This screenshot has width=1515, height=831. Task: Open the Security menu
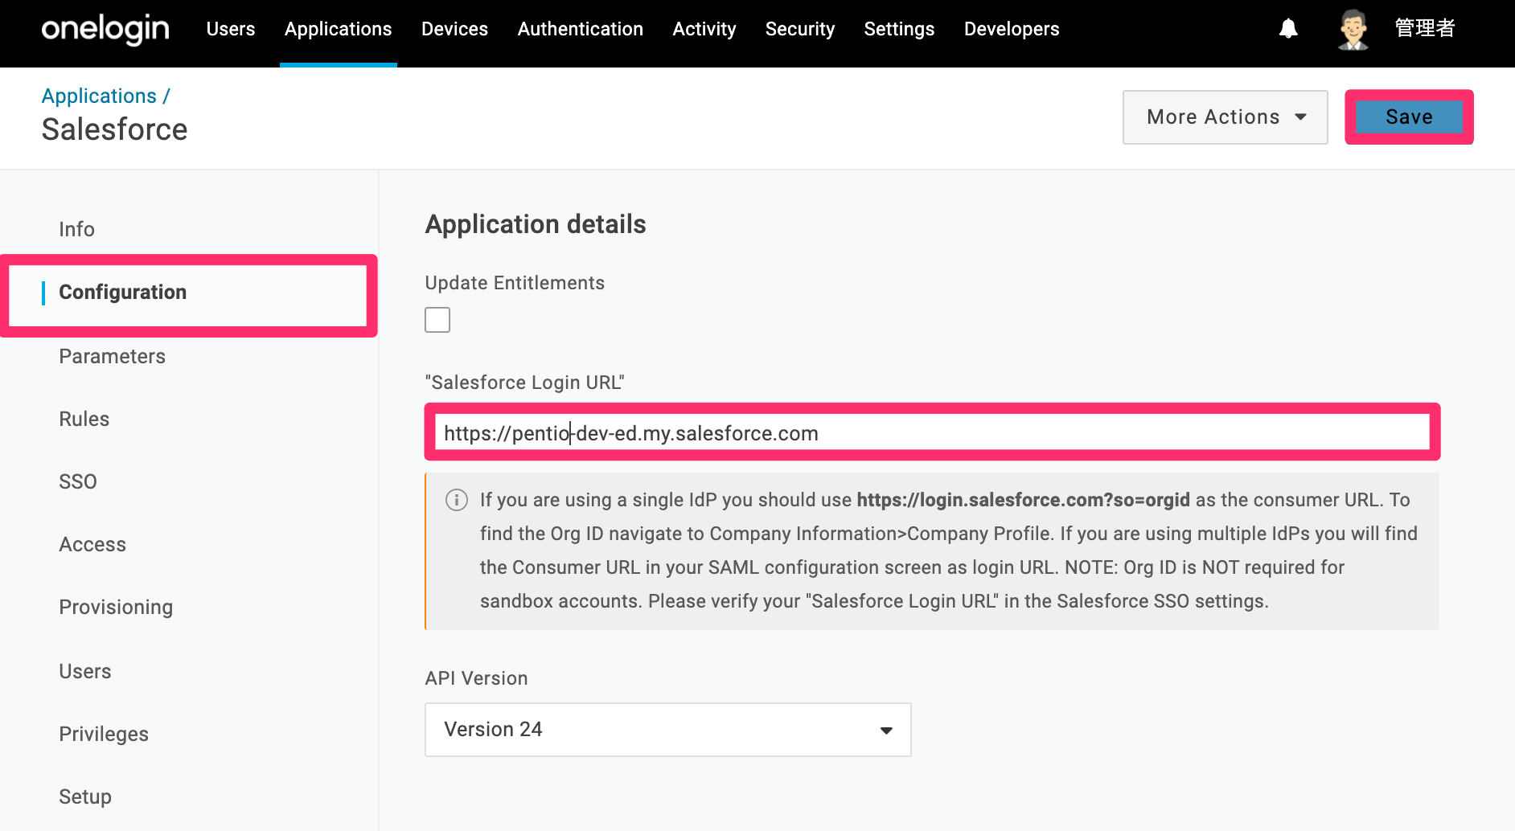click(x=799, y=29)
